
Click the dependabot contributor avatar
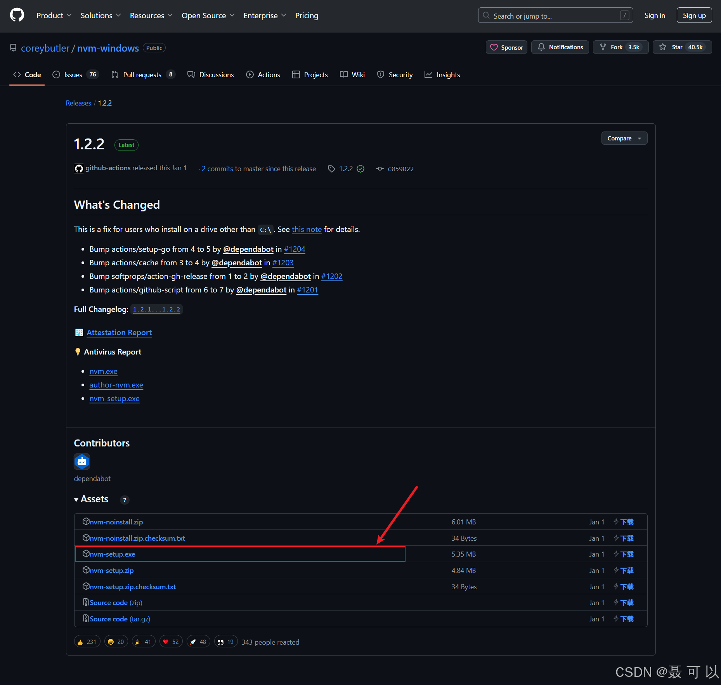coord(82,462)
